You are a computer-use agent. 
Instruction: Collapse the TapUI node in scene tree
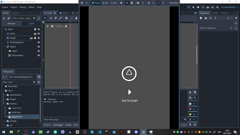tap(5, 47)
